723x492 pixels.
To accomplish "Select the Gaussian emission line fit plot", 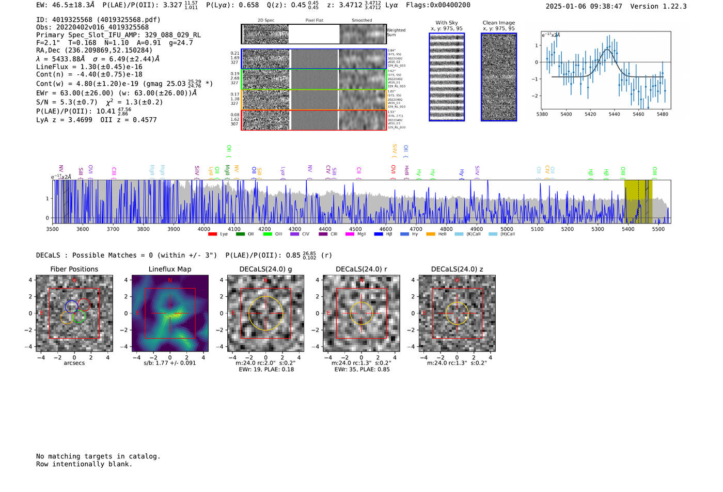I will 605,70.
